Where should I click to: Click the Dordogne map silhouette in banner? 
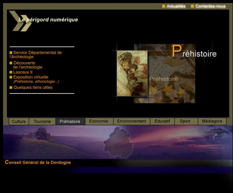[118, 142]
